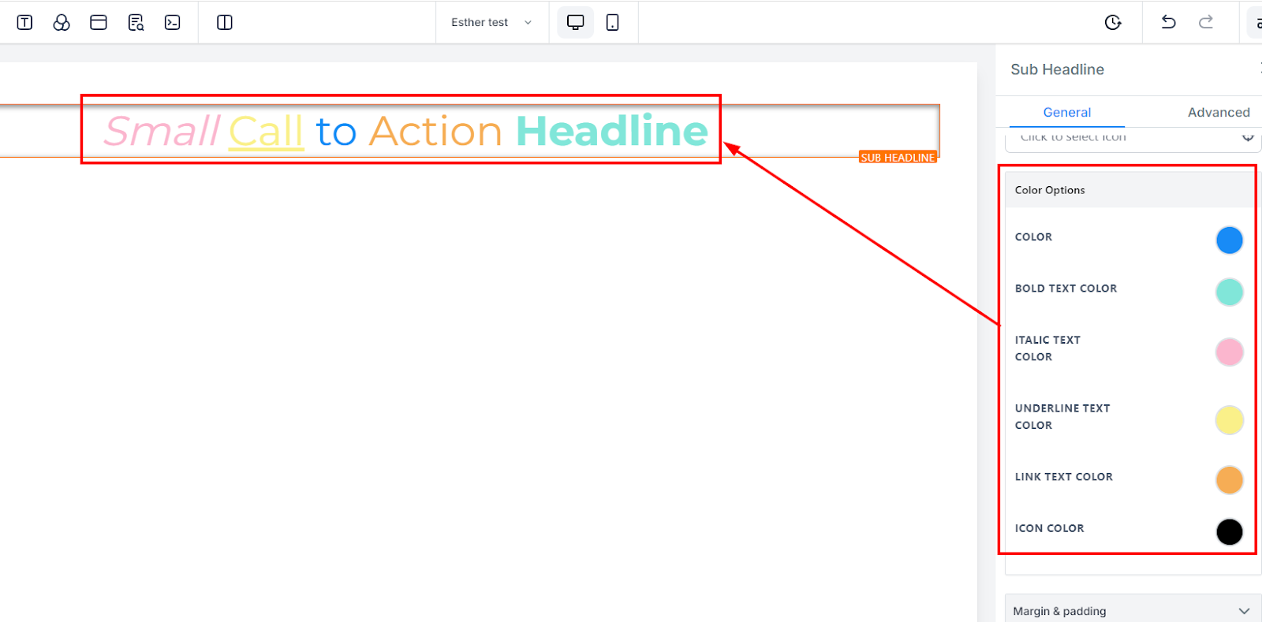1262x622 pixels.
Task: Click the blue COLOR swatch
Action: pyautogui.click(x=1229, y=240)
